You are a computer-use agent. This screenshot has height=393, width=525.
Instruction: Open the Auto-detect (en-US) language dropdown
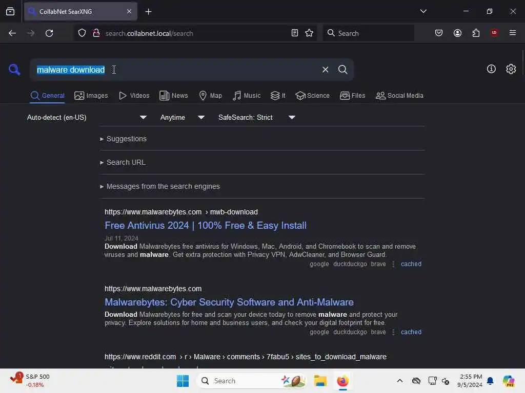[87, 117]
